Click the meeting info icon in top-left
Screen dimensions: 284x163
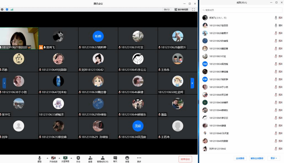click(2, 9)
